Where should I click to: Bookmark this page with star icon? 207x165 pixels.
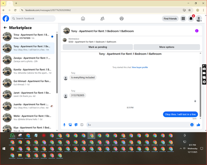click(x=190, y=10)
